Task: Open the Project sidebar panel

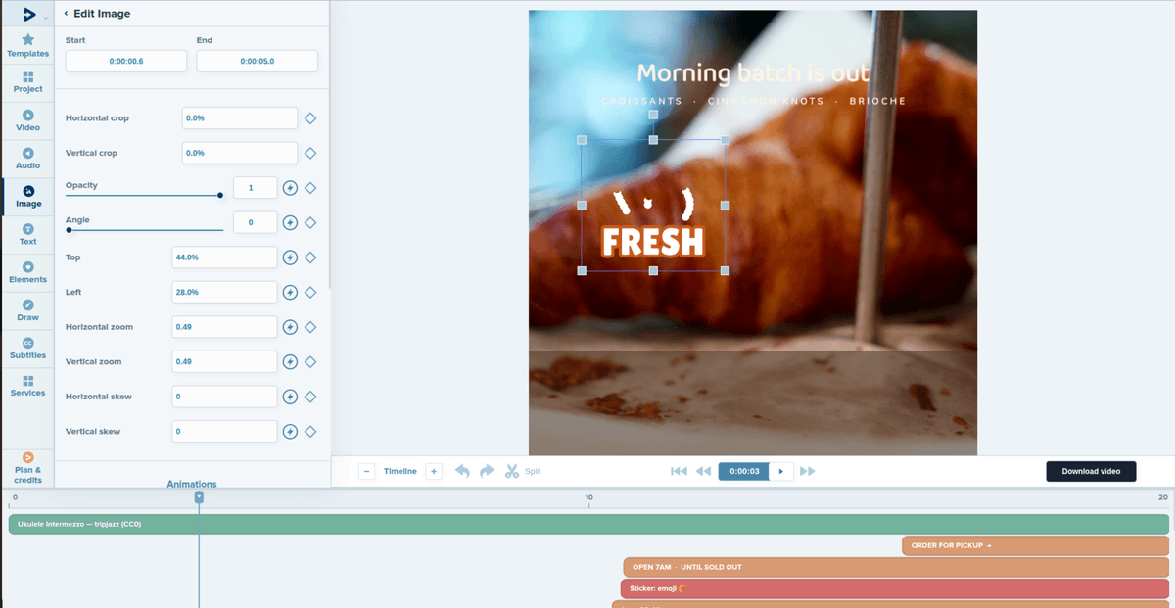Action: click(27, 82)
